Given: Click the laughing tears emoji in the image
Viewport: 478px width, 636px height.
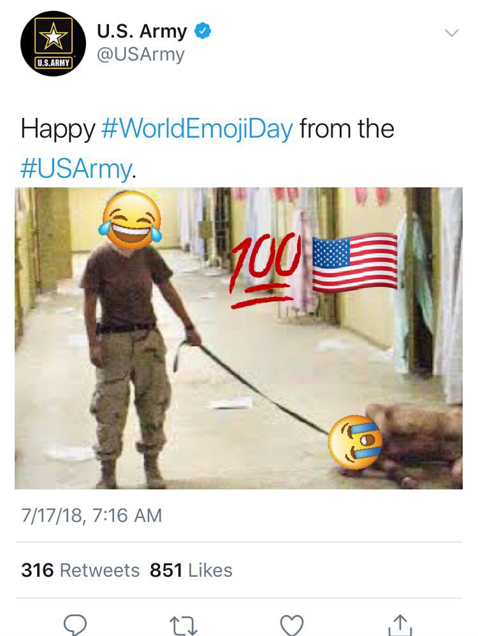Looking at the screenshot, I should (x=130, y=220).
